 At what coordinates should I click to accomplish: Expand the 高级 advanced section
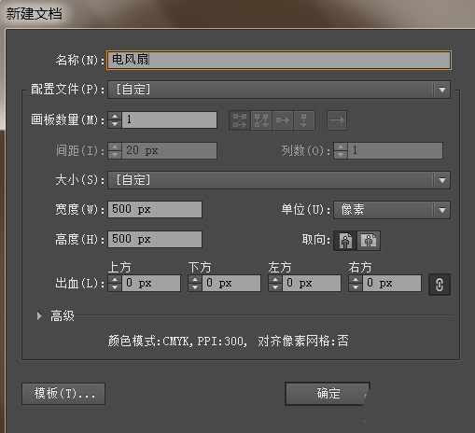[x=39, y=316]
